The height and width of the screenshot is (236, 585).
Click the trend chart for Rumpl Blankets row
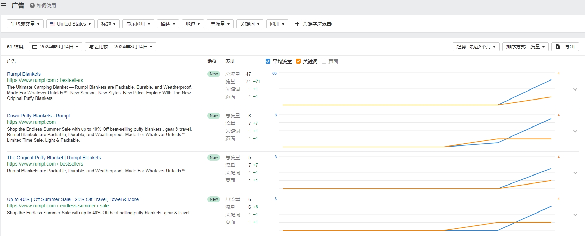coord(417,89)
